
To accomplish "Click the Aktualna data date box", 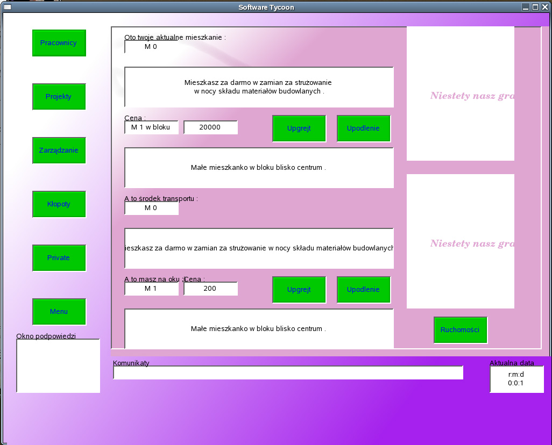I will coord(516,379).
